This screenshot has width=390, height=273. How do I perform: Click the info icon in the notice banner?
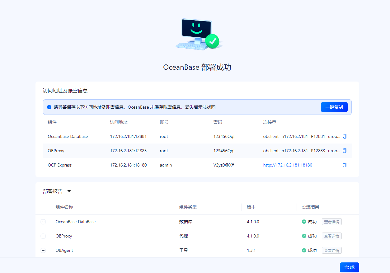(x=49, y=107)
